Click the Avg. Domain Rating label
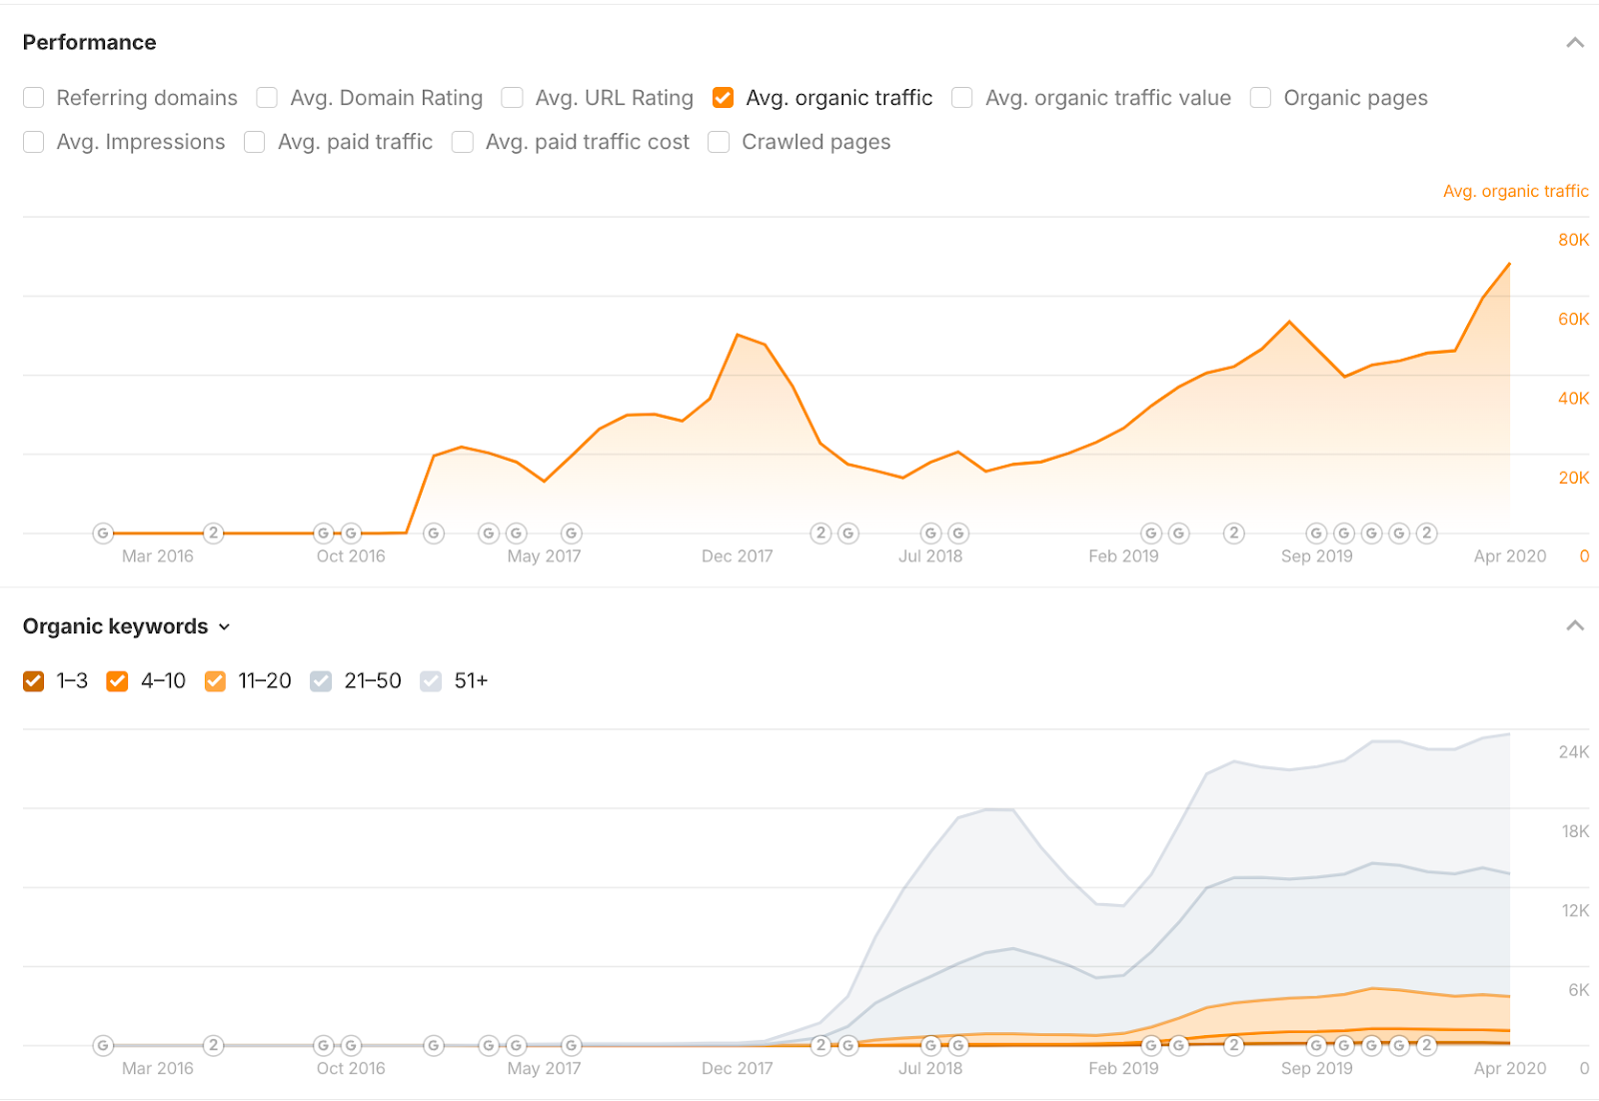The height and width of the screenshot is (1101, 1599). click(386, 98)
